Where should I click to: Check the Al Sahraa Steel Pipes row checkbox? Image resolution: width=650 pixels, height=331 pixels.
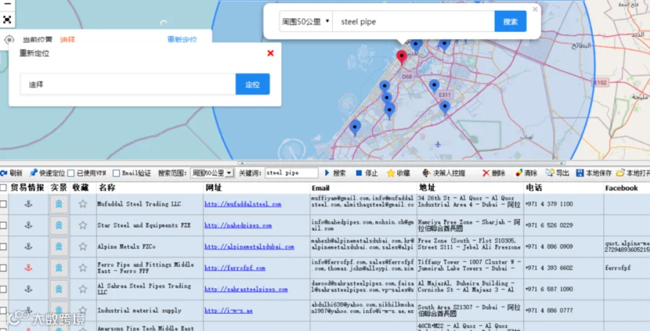pyautogui.click(x=4, y=288)
